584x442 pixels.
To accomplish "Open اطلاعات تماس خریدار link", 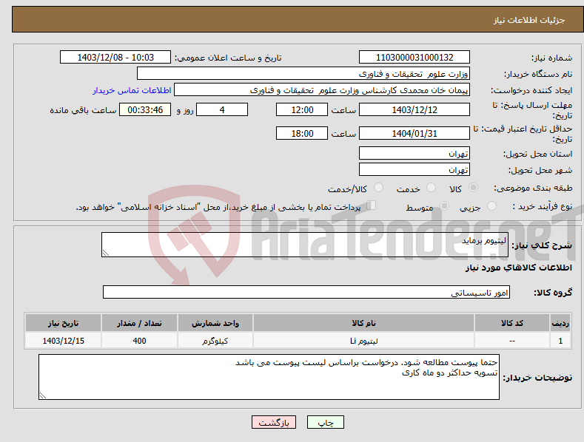I will pos(132,90).
